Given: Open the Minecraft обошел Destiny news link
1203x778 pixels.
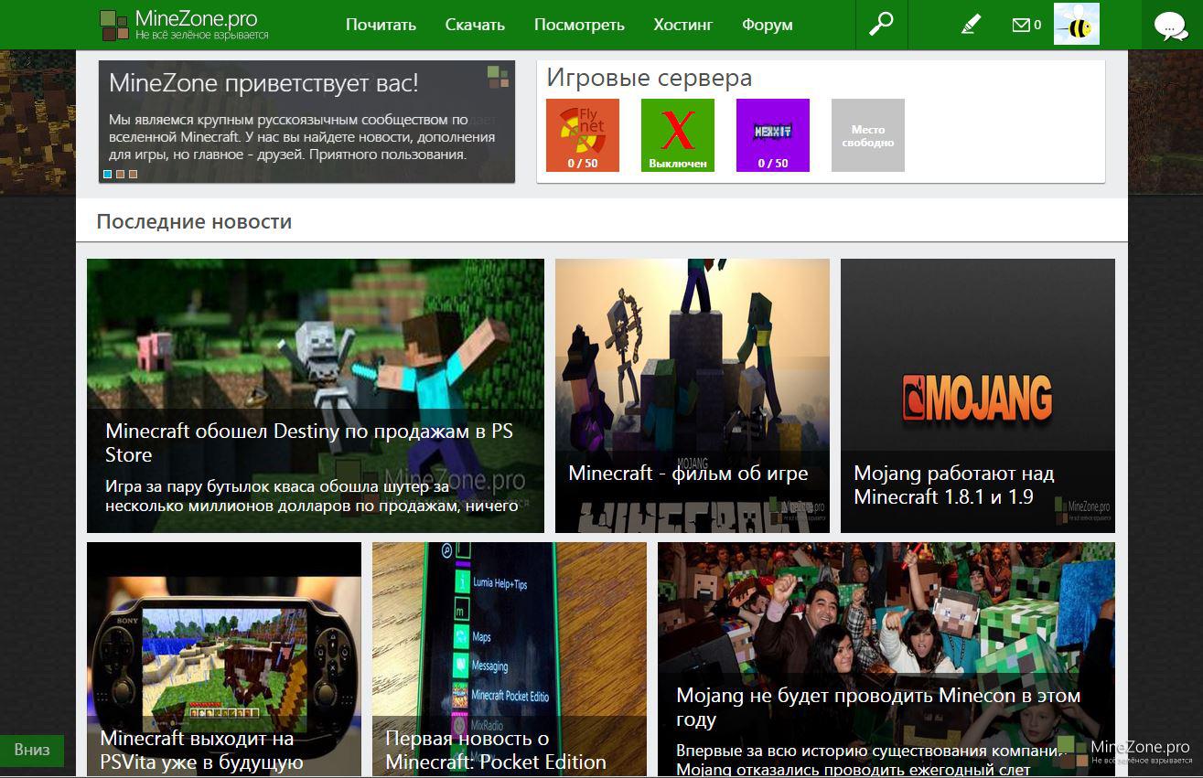Looking at the screenshot, I should point(309,442).
